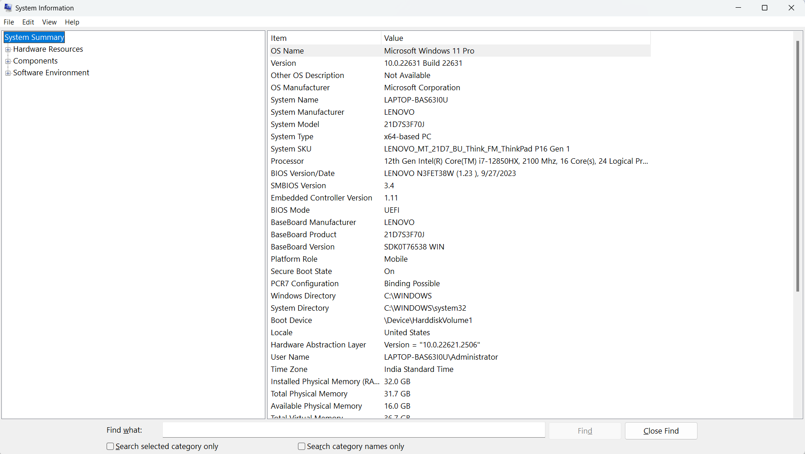Click value x64-based PC
This screenshot has width=805, height=454.
click(408, 137)
